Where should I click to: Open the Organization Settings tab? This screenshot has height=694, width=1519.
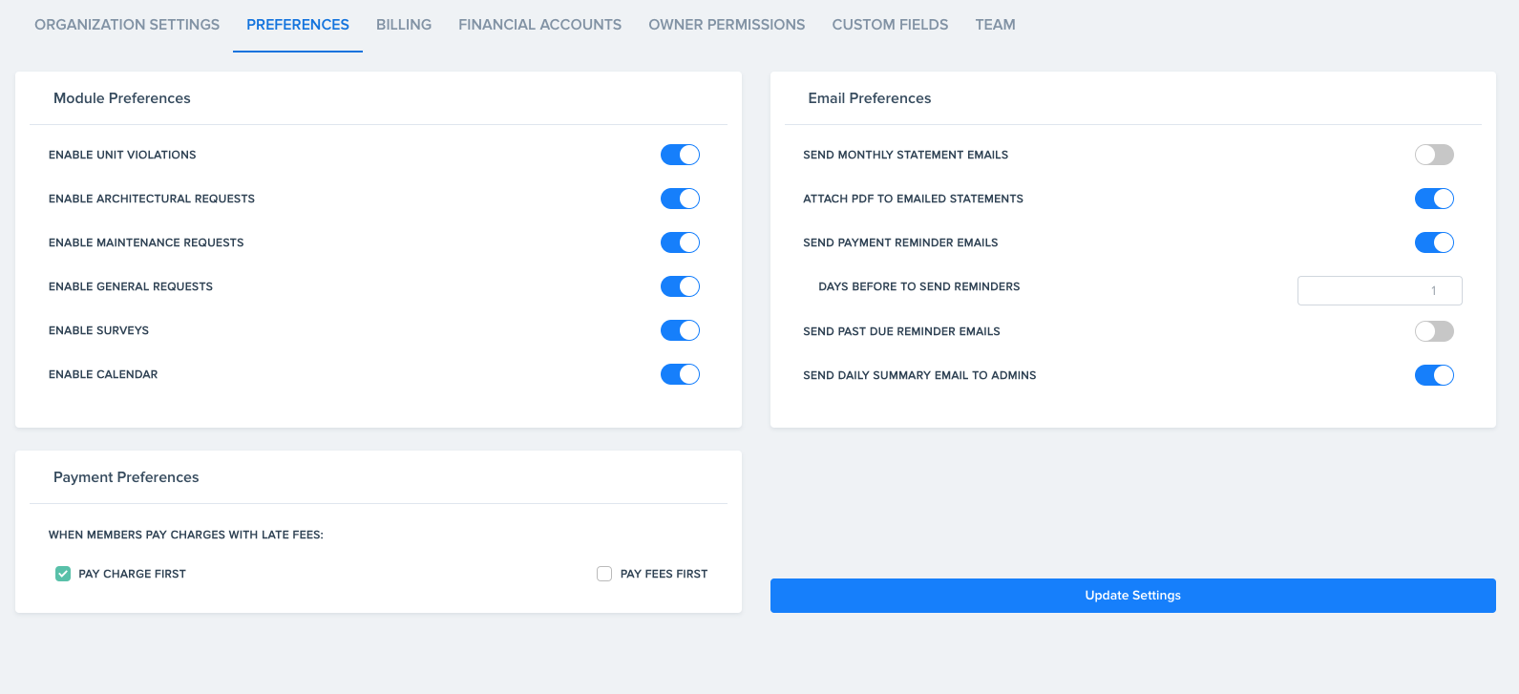pos(127,25)
